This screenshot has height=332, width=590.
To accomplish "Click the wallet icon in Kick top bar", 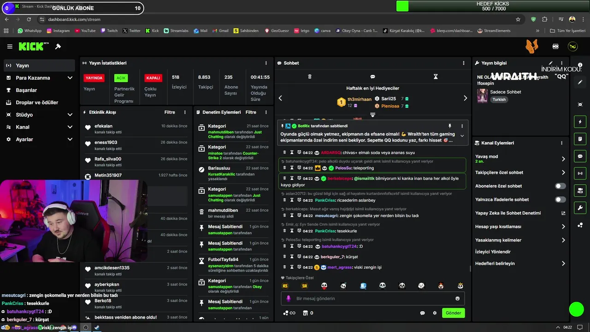I will tap(555, 47).
